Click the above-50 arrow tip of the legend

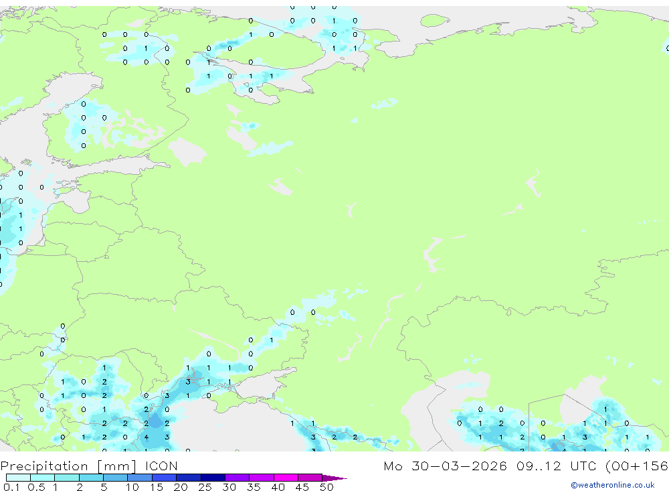tap(334, 478)
